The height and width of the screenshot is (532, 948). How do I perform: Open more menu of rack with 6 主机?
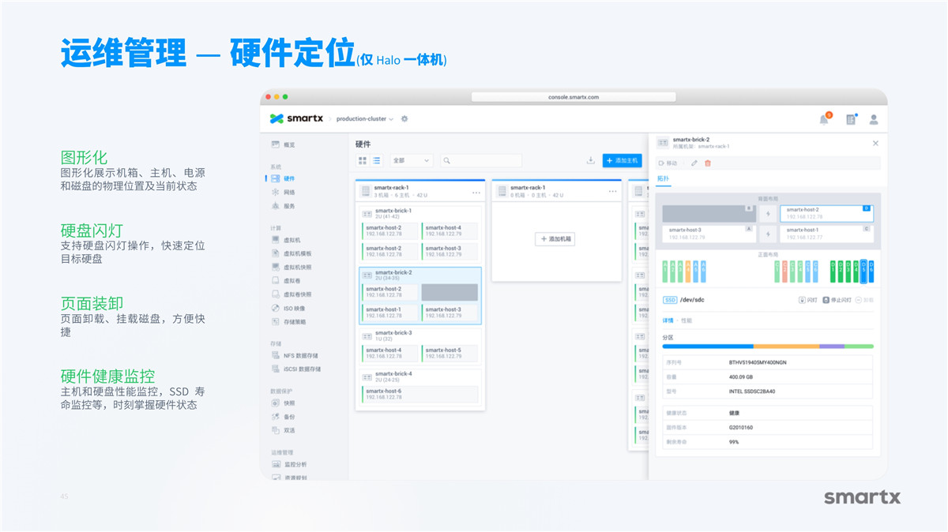point(476,192)
